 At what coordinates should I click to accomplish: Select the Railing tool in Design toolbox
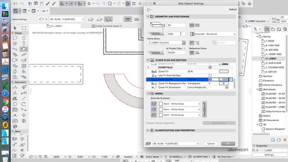point(24,55)
